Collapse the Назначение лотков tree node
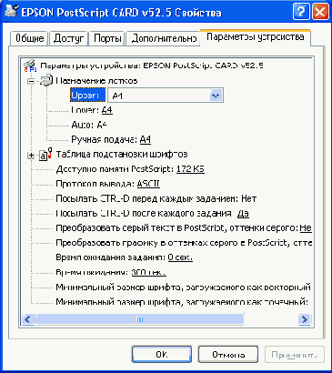Screen dimensions: 332x373 (31, 81)
